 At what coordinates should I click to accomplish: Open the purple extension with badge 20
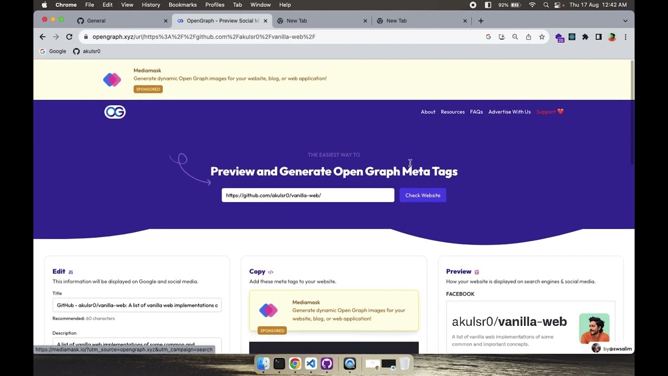pyautogui.click(x=559, y=38)
